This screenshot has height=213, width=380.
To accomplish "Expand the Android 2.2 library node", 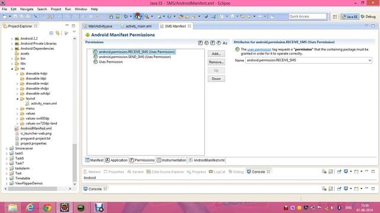I will [x=12, y=38].
